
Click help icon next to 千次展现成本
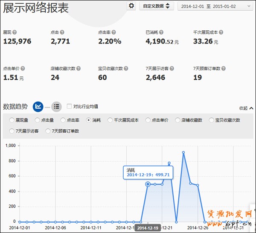point(221,32)
